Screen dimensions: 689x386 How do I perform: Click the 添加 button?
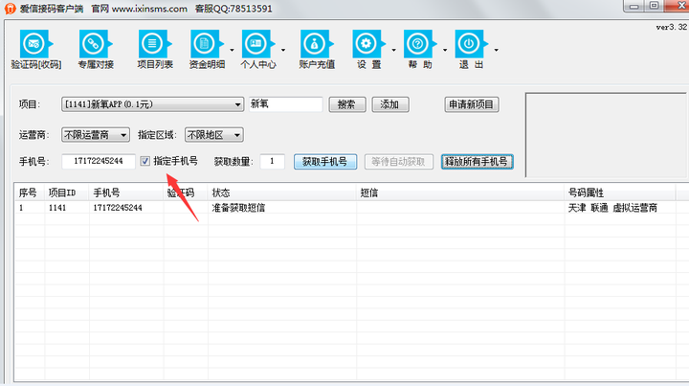click(x=390, y=104)
